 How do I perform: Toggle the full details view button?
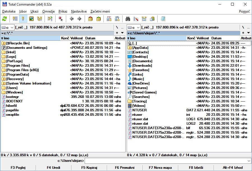[x=23, y=19]
